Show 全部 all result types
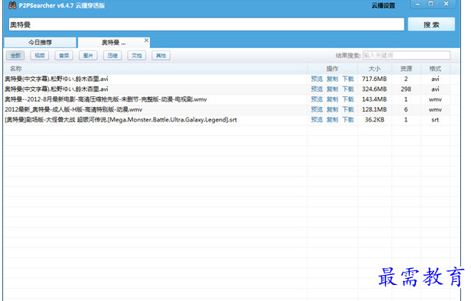Screen dimensions: 471x301 coord(15,56)
